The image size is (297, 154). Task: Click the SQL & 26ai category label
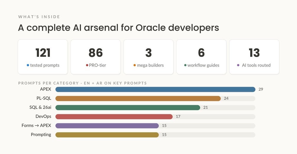tap(40, 107)
